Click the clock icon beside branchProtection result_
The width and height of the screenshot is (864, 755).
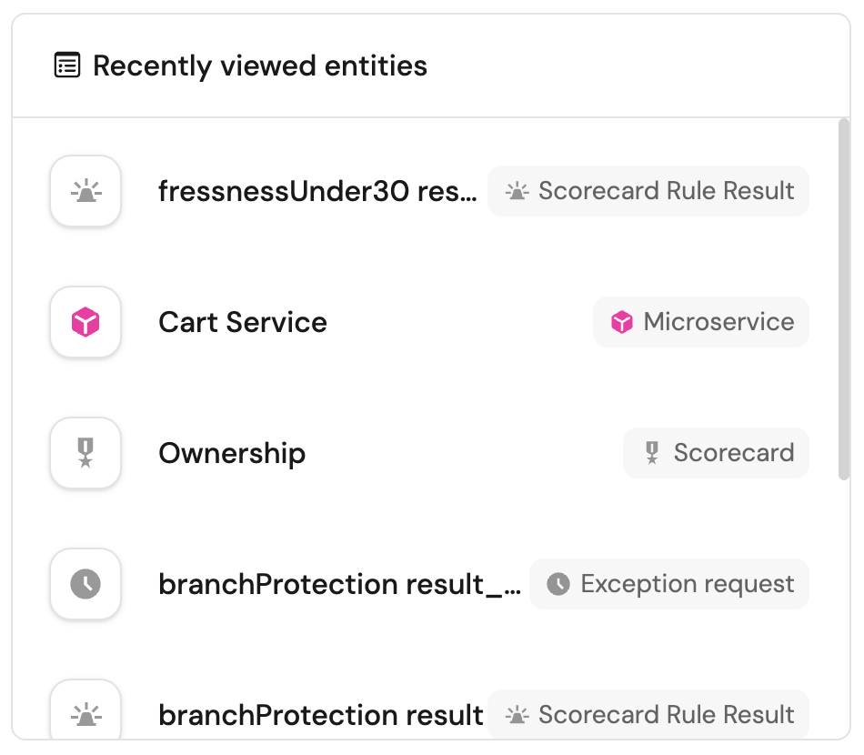(x=85, y=584)
